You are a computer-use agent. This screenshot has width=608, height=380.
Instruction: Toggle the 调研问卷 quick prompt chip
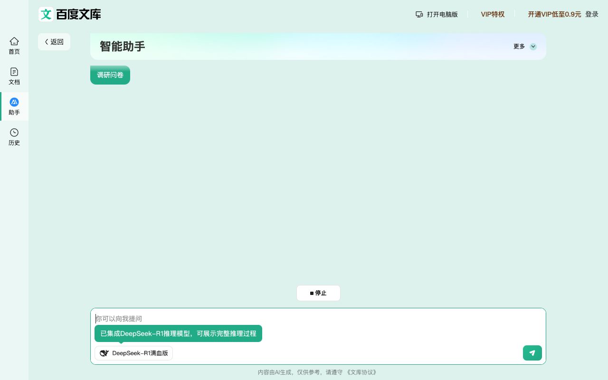(110, 75)
